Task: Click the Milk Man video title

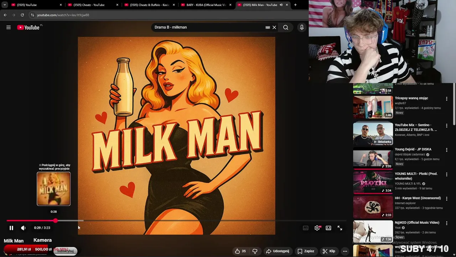Action: (x=14, y=241)
